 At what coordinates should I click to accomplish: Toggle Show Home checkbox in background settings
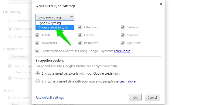pyautogui.click(x=10, y=66)
